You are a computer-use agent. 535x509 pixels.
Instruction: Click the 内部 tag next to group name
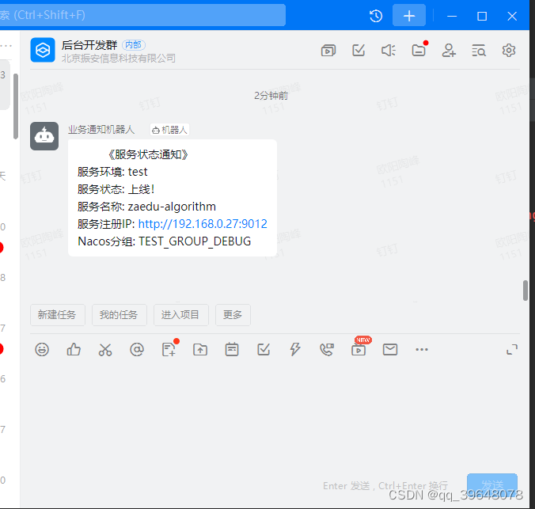[x=134, y=44]
